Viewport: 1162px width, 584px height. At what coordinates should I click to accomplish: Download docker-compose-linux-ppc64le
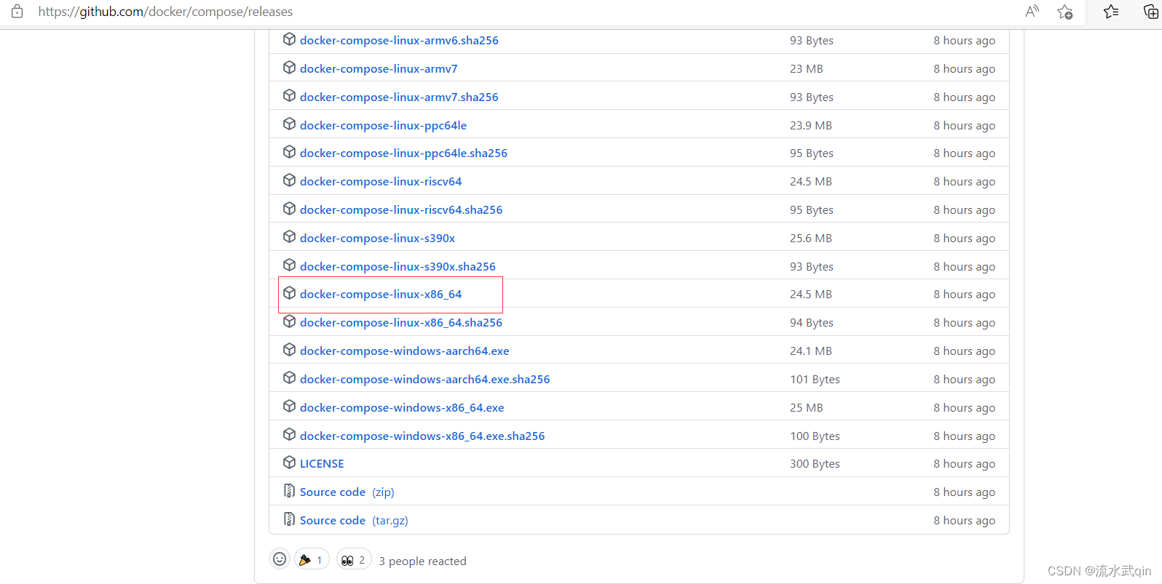pos(383,126)
